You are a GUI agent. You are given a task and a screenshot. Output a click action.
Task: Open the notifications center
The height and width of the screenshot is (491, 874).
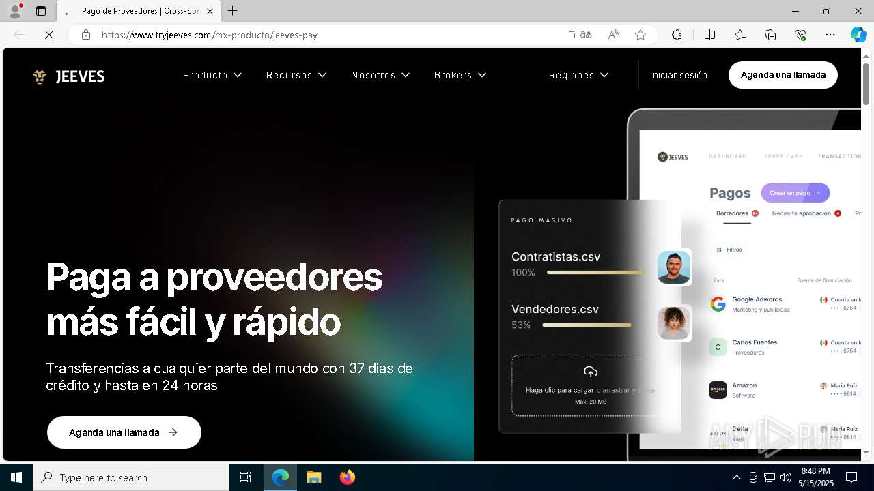pos(851,477)
